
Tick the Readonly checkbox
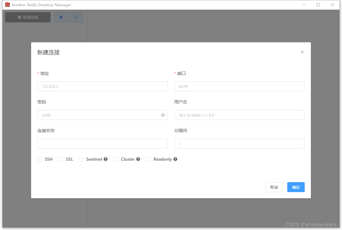click(x=148, y=159)
